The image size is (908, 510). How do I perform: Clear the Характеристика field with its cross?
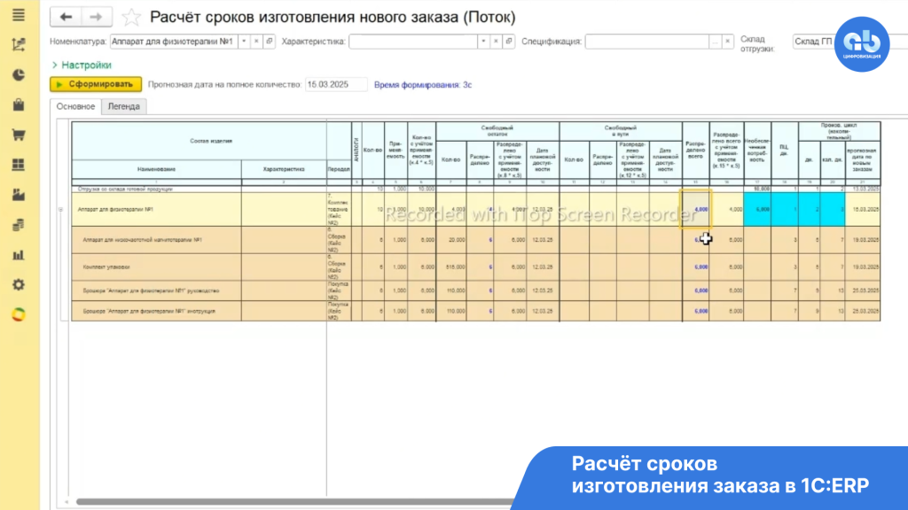(496, 42)
